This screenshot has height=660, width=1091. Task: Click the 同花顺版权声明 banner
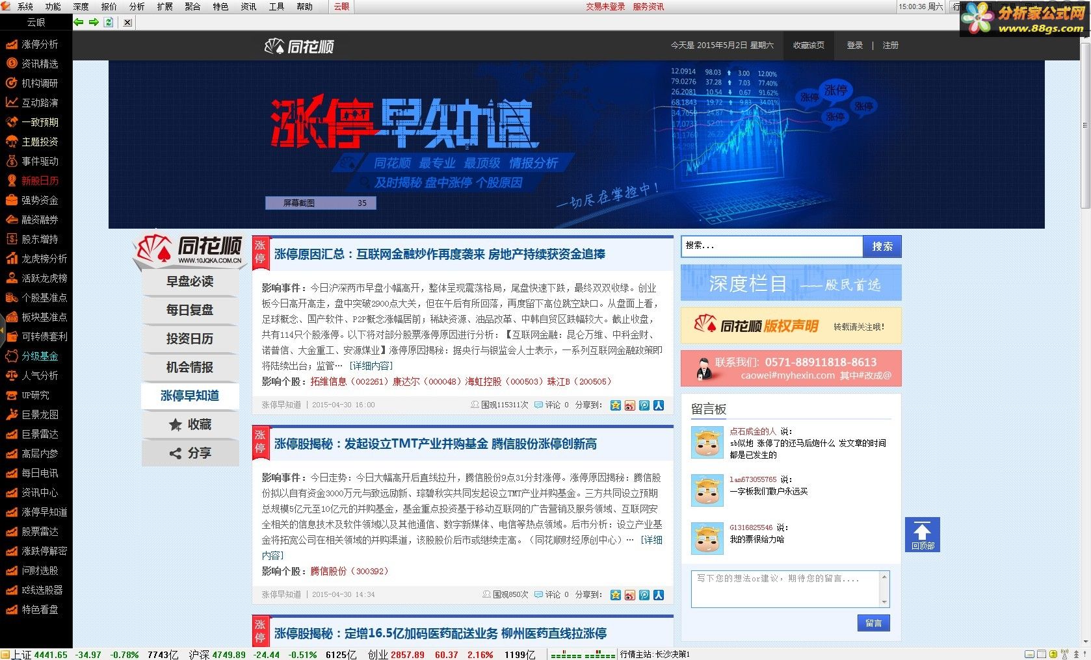point(791,325)
